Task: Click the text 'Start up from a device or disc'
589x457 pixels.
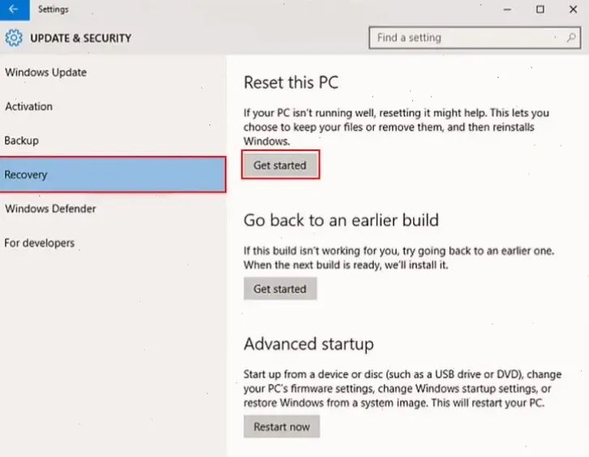Action: click(313, 374)
